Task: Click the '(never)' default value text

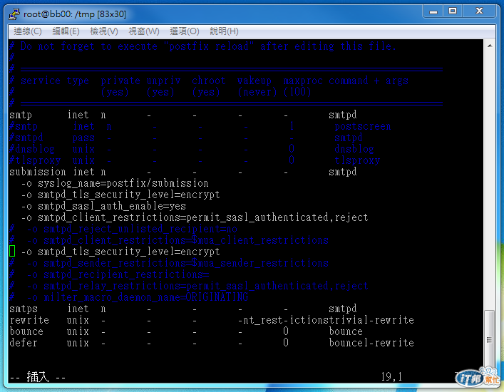Action: point(257,92)
